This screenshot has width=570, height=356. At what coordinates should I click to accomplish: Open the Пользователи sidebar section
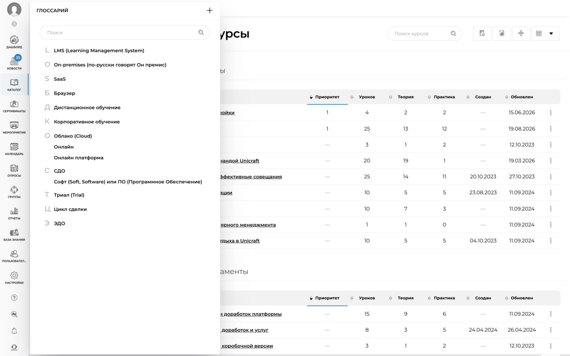[x=14, y=256]
